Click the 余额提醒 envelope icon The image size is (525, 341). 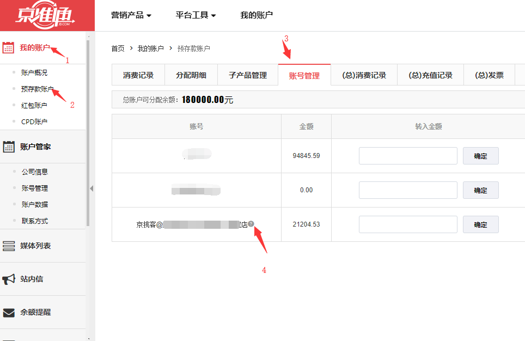click(x=9, y=313)
